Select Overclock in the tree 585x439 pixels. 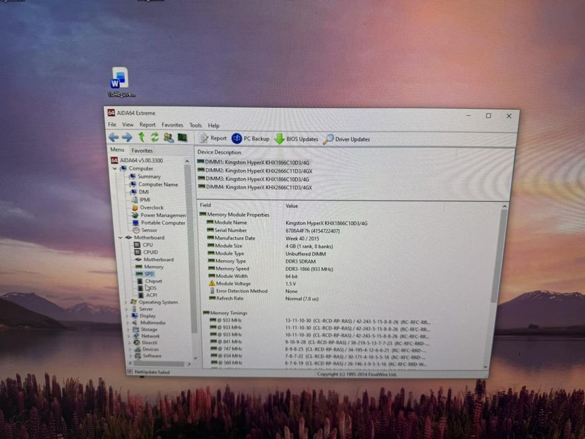click(x=147, y=207)
